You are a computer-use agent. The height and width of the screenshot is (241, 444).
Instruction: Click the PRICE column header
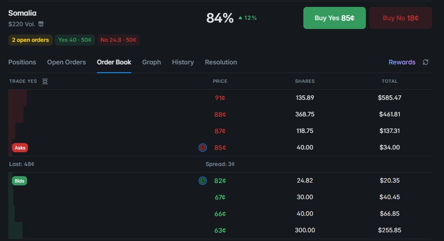coord(220,81)
